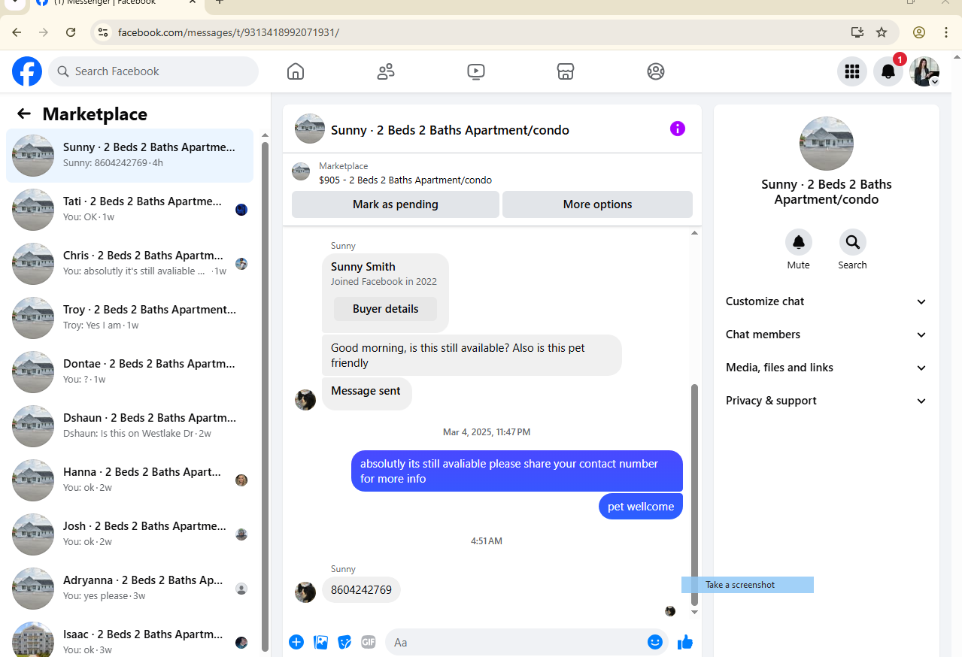This screenshot has width=962, height=657.
Task: Choose a sticker icon in composer
Action: [344, 642]
